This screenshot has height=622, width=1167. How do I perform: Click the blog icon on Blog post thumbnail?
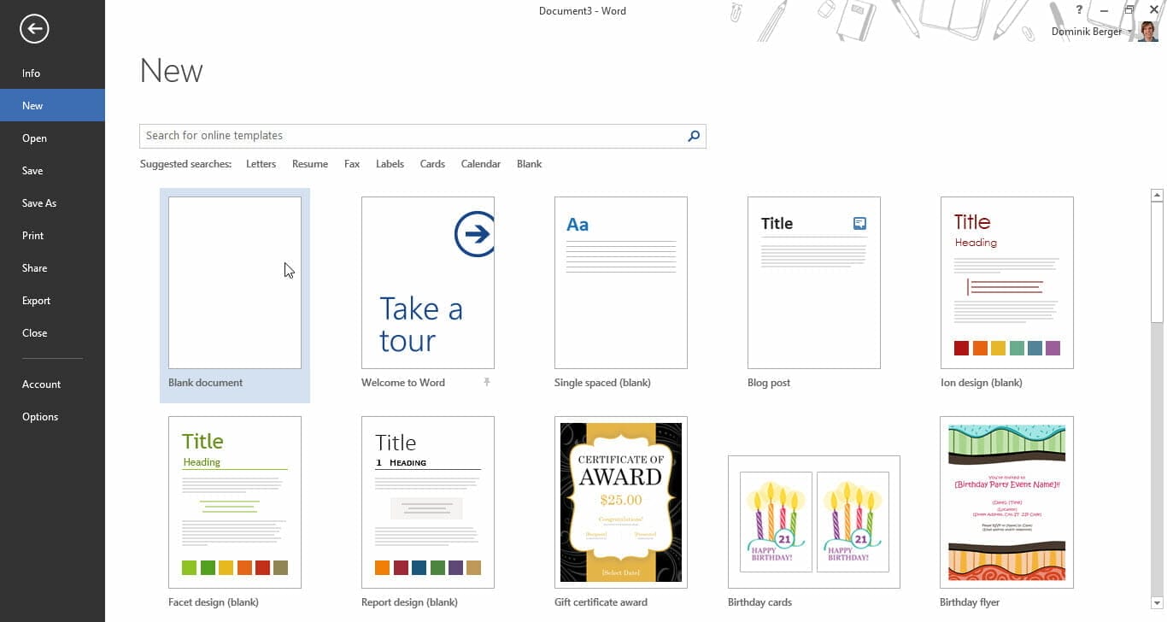859,224
